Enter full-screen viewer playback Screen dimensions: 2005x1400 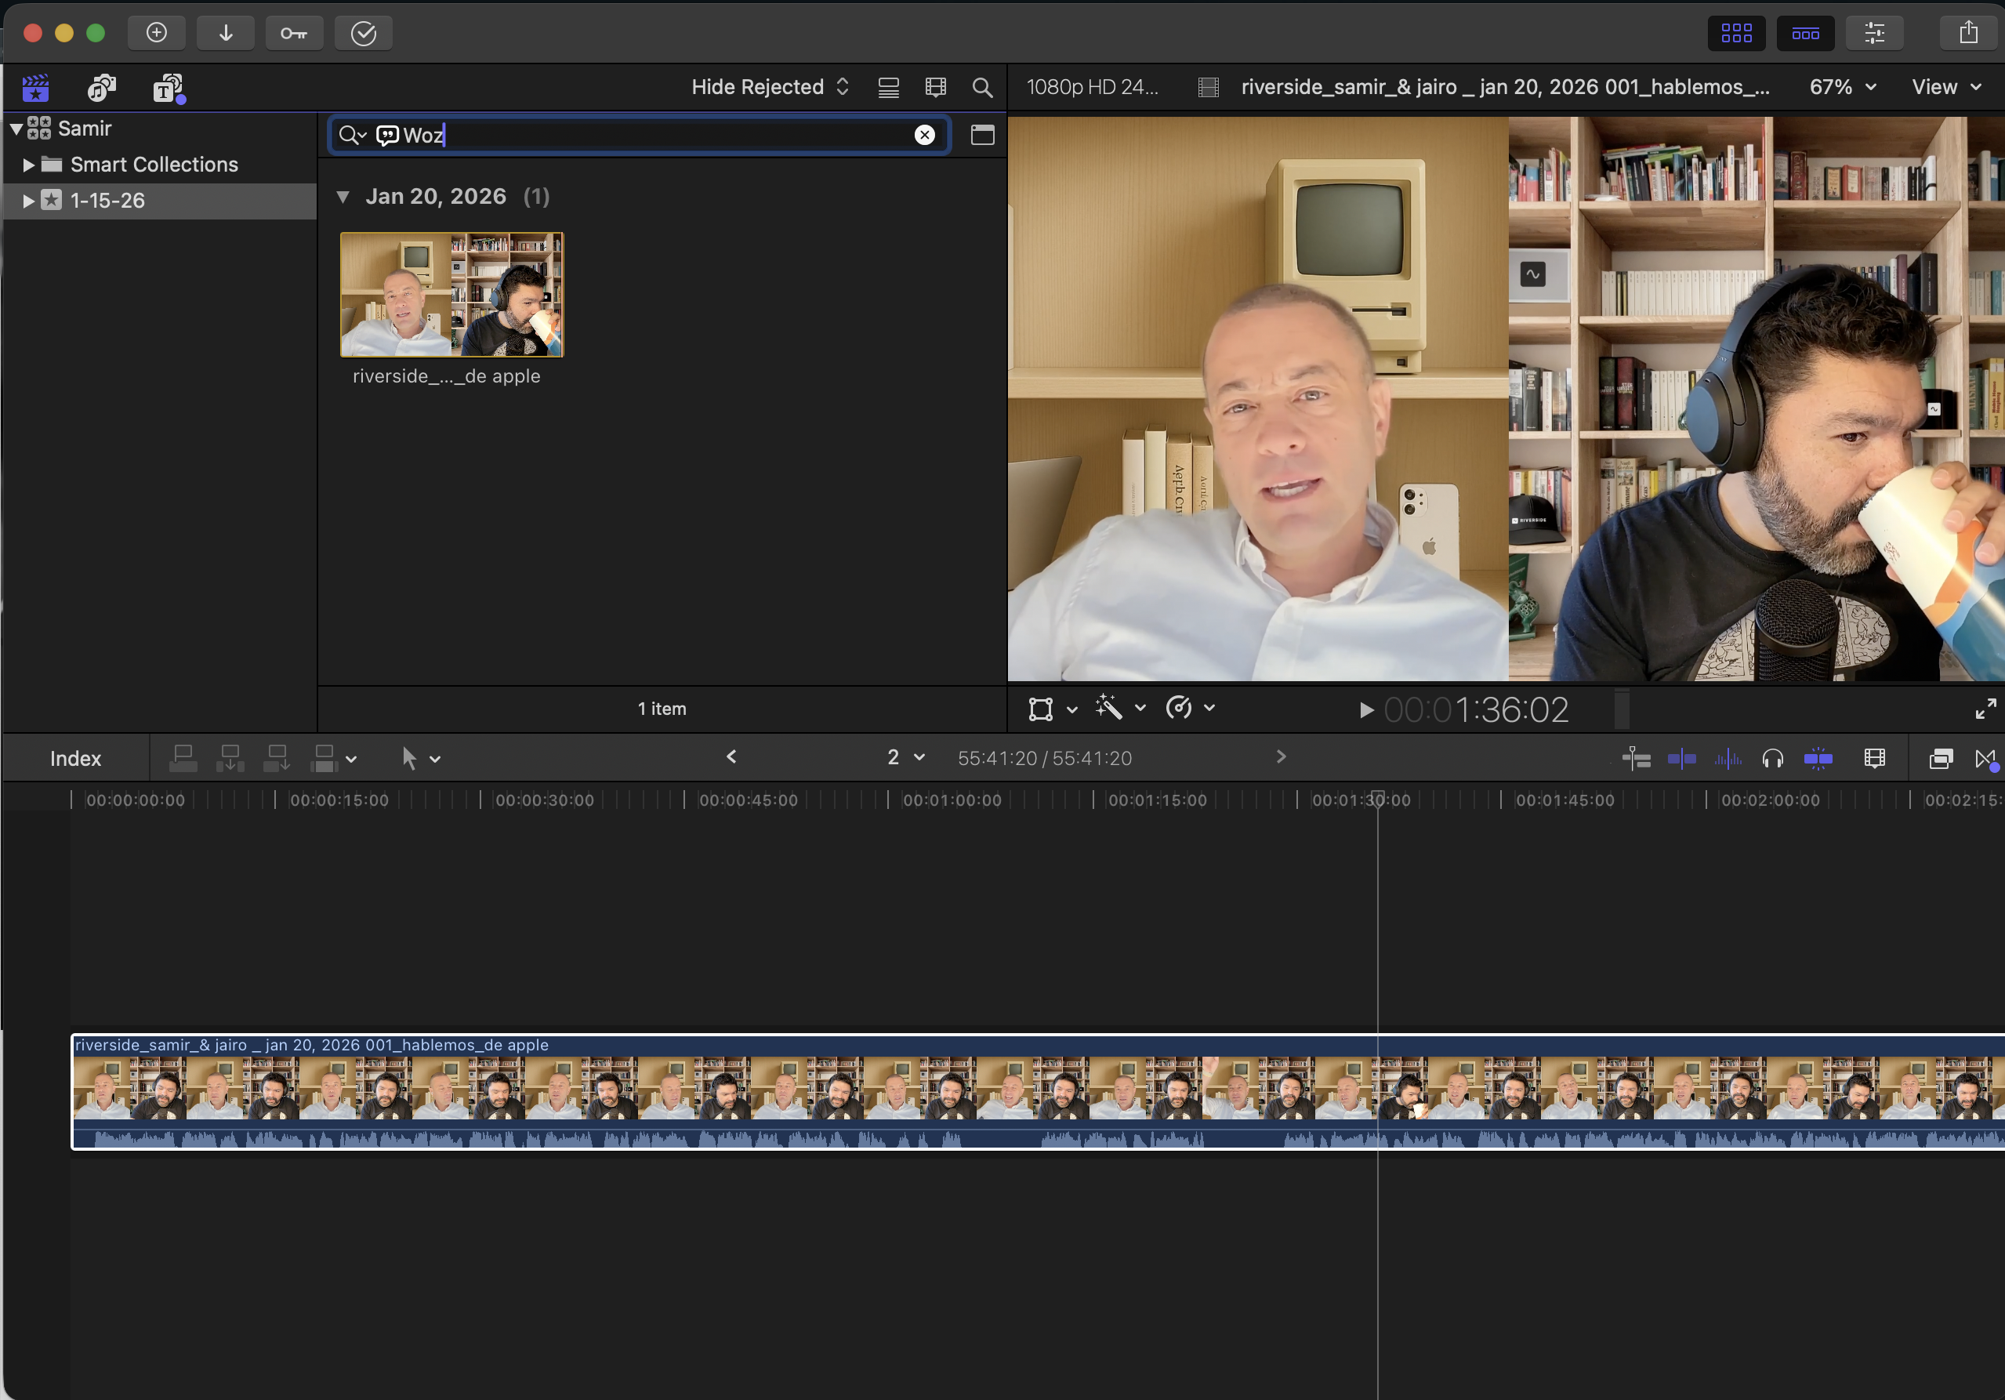pos(1985,709)
